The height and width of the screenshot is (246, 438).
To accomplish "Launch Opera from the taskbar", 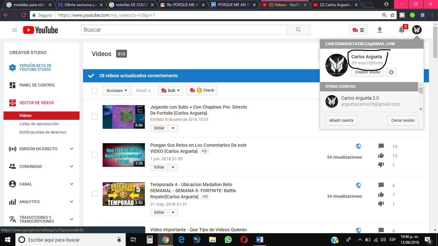I will point(244,240).
